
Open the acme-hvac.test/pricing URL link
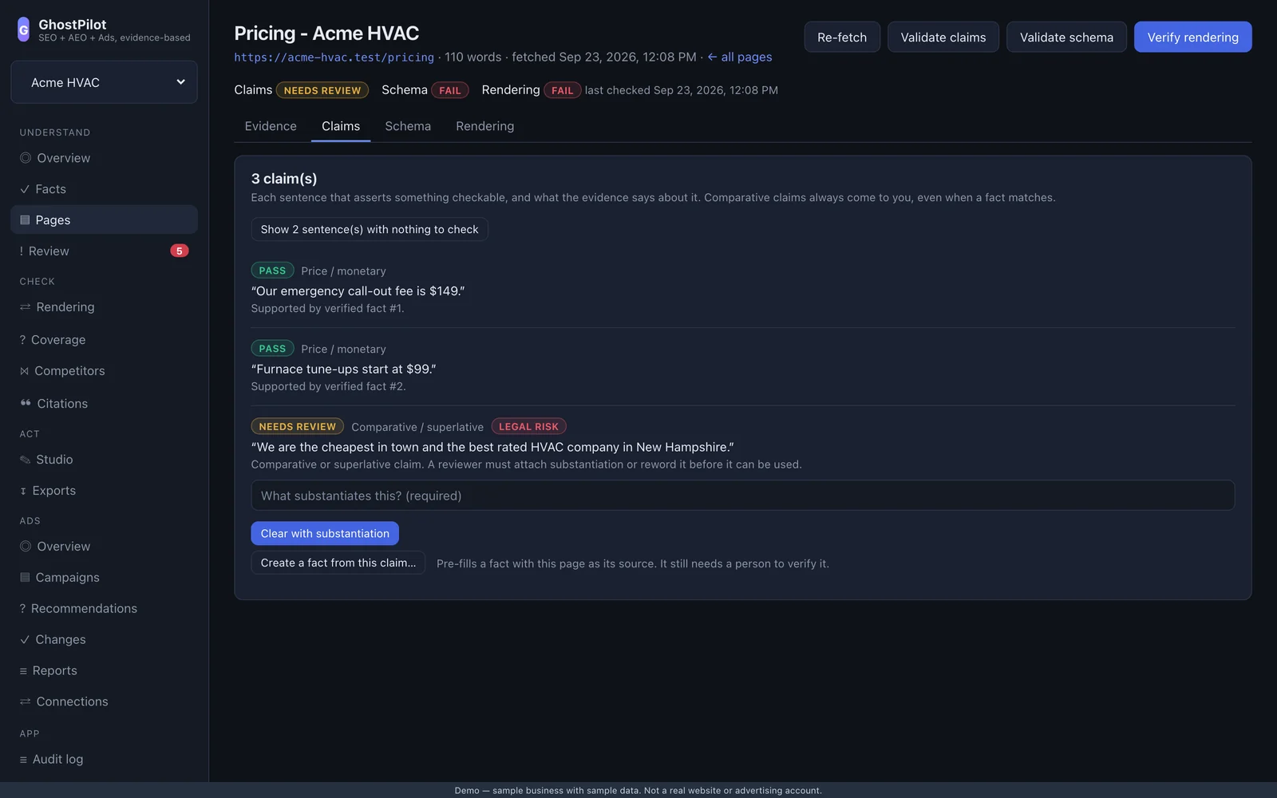coord(334,57)
